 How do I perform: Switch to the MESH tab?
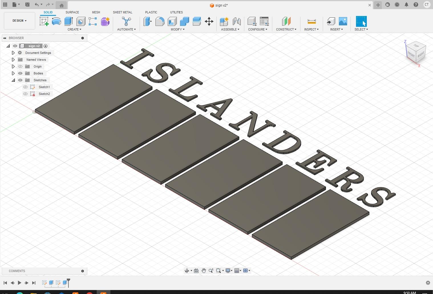click(96, 12)
